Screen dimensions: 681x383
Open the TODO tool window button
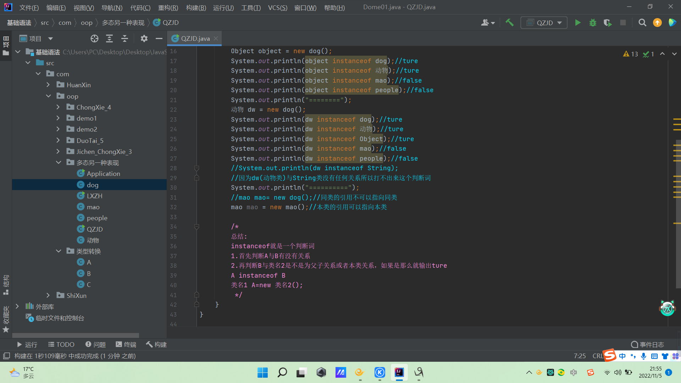61,344
